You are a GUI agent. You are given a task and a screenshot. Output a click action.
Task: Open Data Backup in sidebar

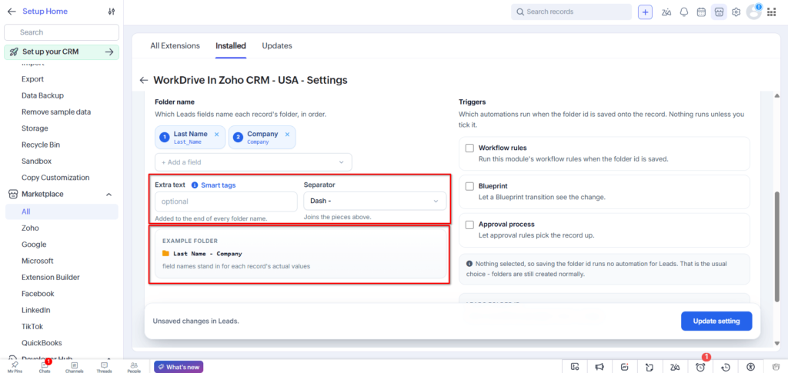point(43,95)
